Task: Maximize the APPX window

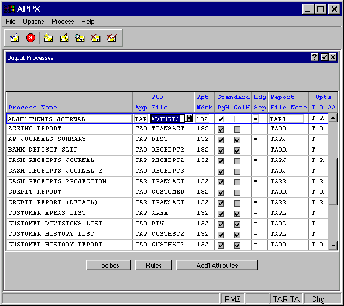Action: coord(320,9)
